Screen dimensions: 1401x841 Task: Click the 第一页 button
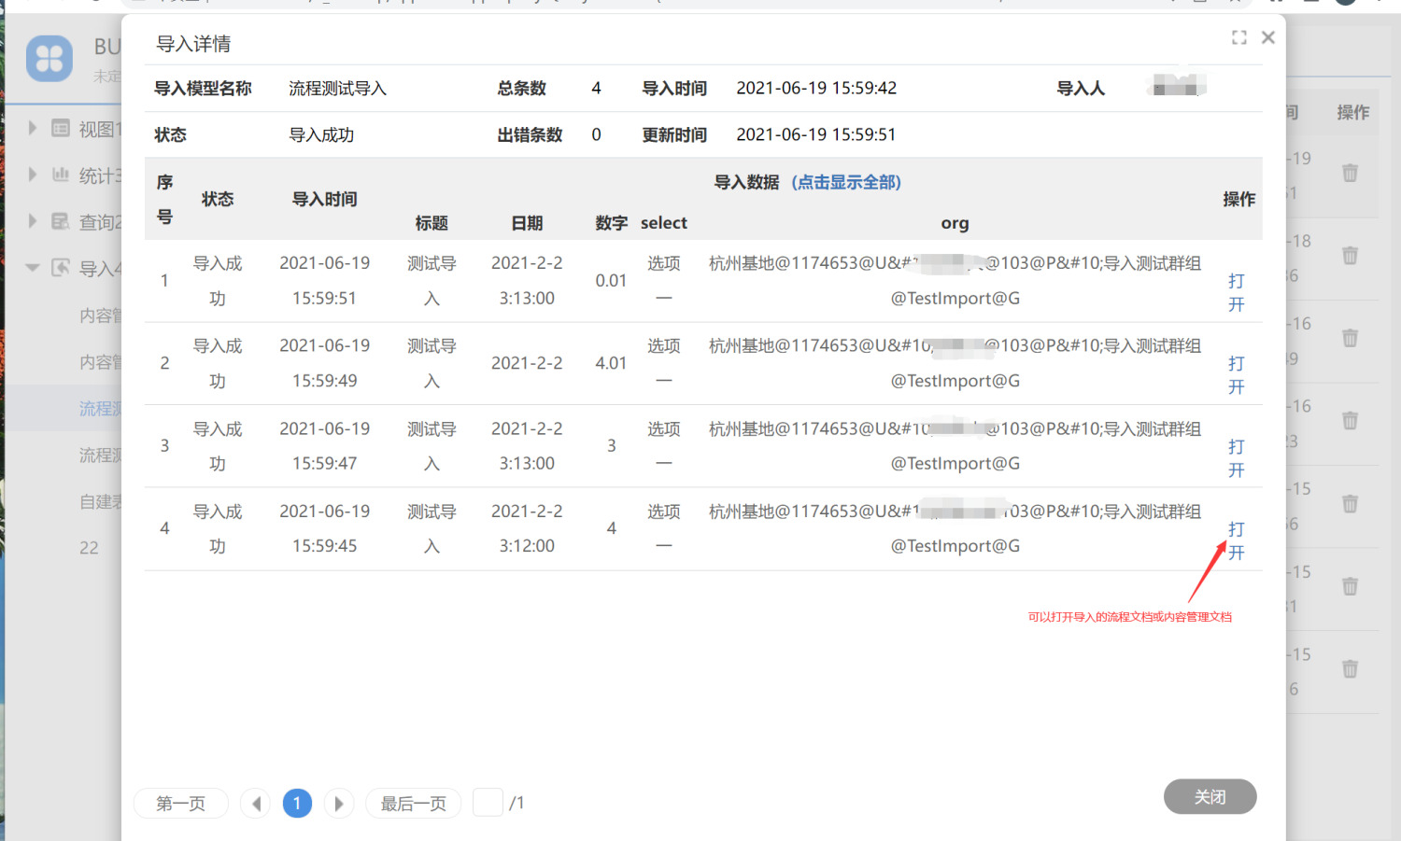click(180, 803)
